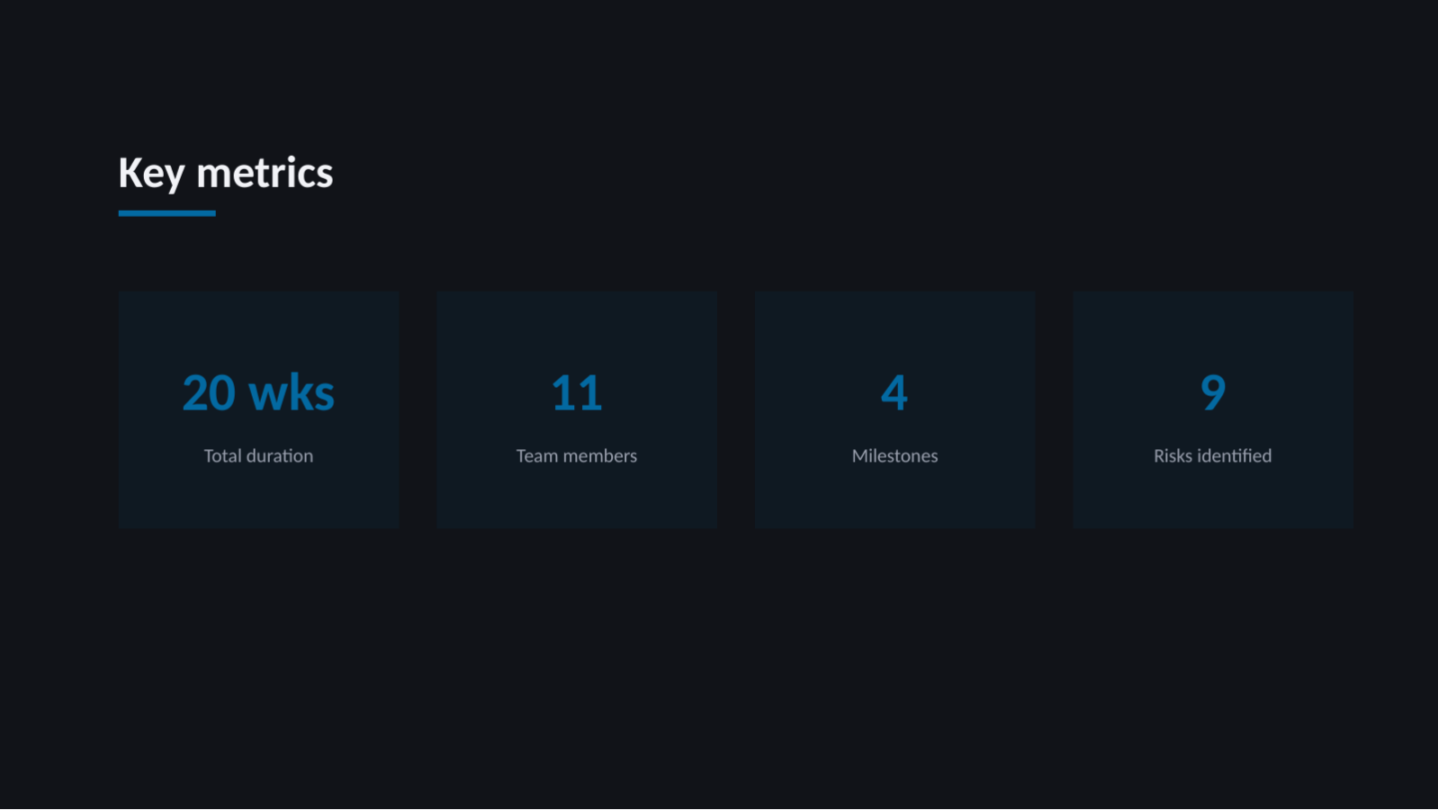Select the "20 wks" metric value
Viewport: 1438px width, 810px height.
(258, 392)
